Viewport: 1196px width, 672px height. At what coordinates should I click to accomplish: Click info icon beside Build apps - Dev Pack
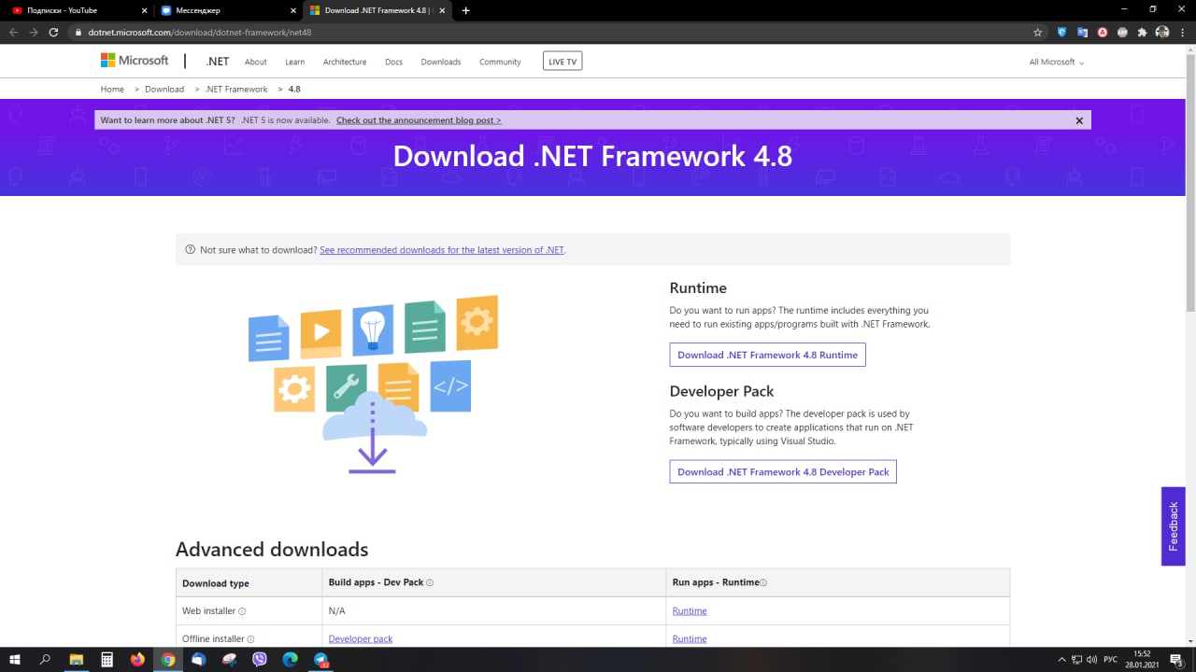coord(430,582)
